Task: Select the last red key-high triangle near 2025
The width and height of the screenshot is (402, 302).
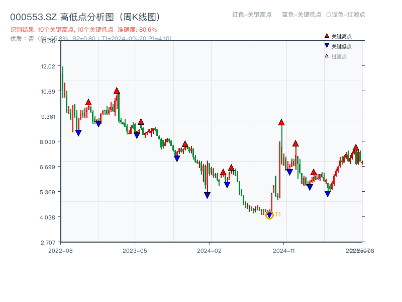Action: coord(356,147)
